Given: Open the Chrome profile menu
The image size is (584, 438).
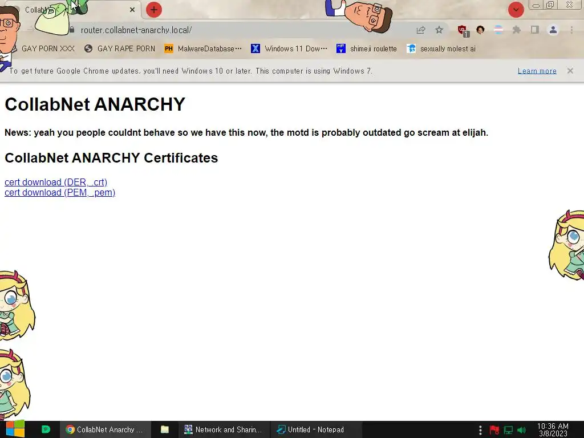Looking at the screenshot, I should pyautogui.click(x=553, y=30).
